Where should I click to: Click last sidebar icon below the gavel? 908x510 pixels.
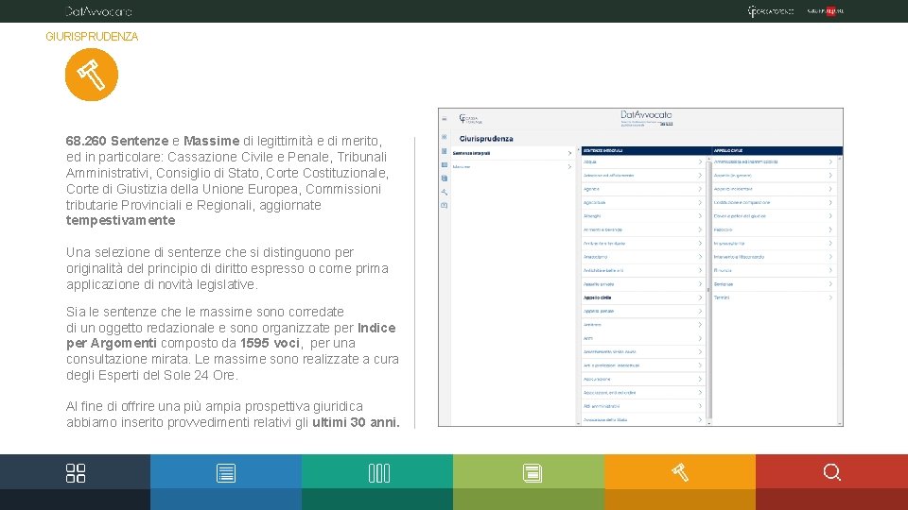tap(445, 205)
